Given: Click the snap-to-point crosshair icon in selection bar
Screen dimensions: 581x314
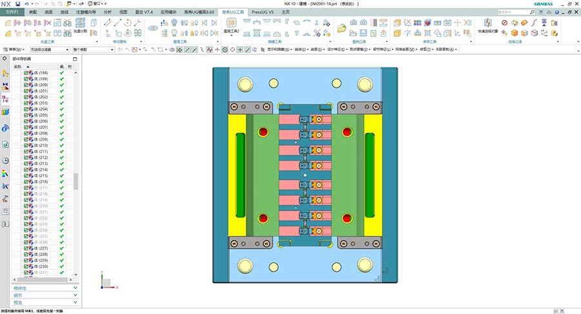Looking at the screenshot, I should coord(240,50).
